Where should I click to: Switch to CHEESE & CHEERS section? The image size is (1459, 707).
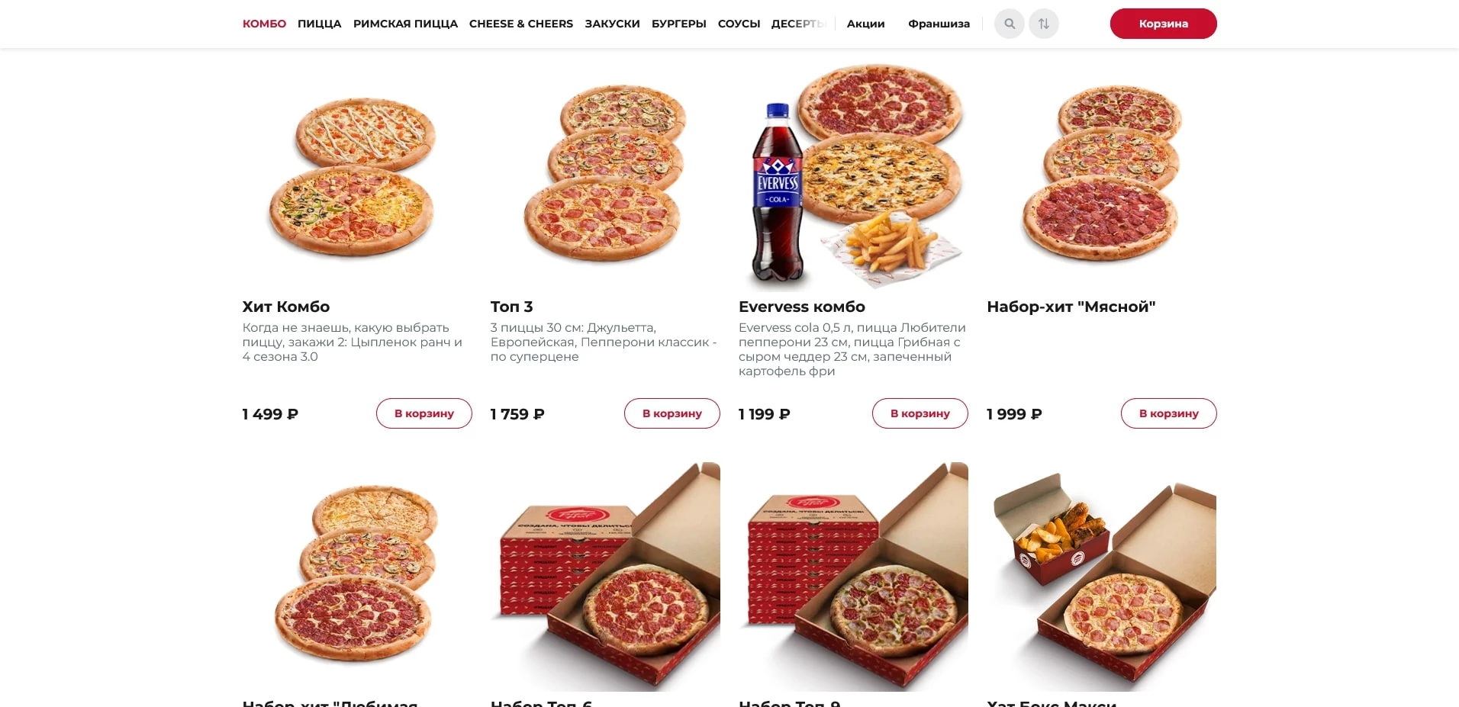click(x=521, y=24)
